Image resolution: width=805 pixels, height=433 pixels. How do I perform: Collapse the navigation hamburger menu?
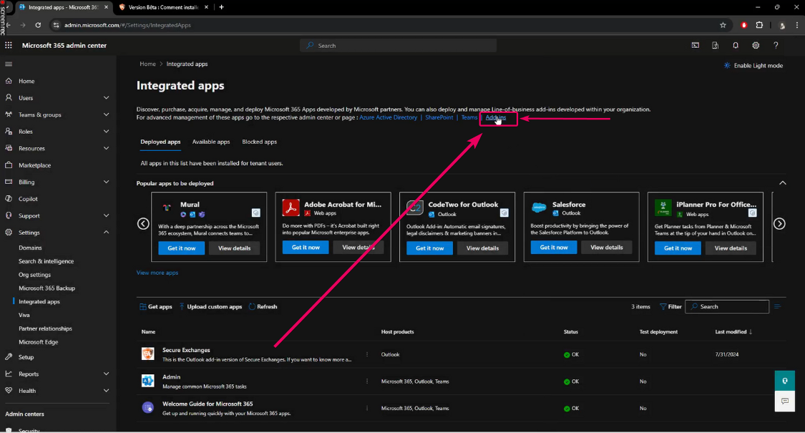[9, 64]
